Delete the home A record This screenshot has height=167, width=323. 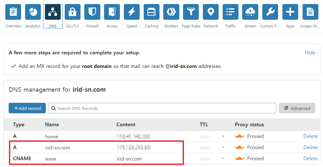pyautogui.click(x=310, y=136)
